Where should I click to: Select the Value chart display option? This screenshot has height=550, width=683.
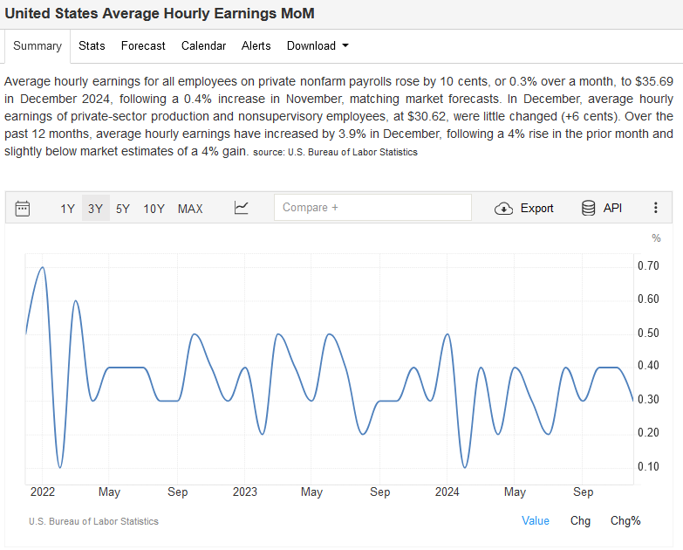pos(536,520)
